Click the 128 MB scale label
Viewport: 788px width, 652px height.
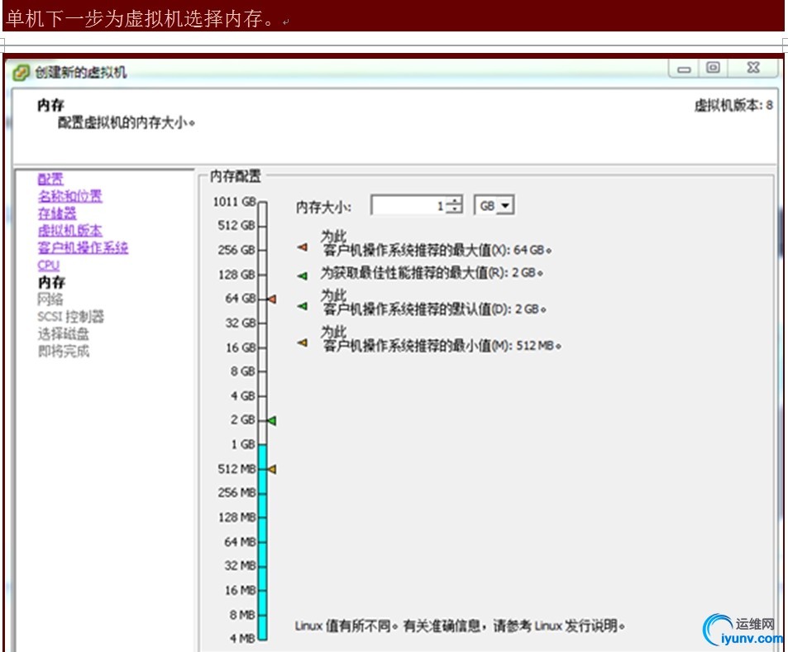point(237,517)
